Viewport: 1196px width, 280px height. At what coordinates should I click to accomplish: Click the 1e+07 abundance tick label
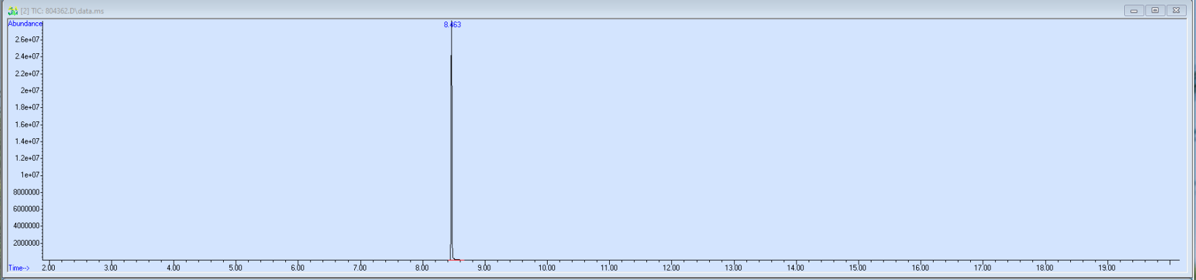[30, 175]
